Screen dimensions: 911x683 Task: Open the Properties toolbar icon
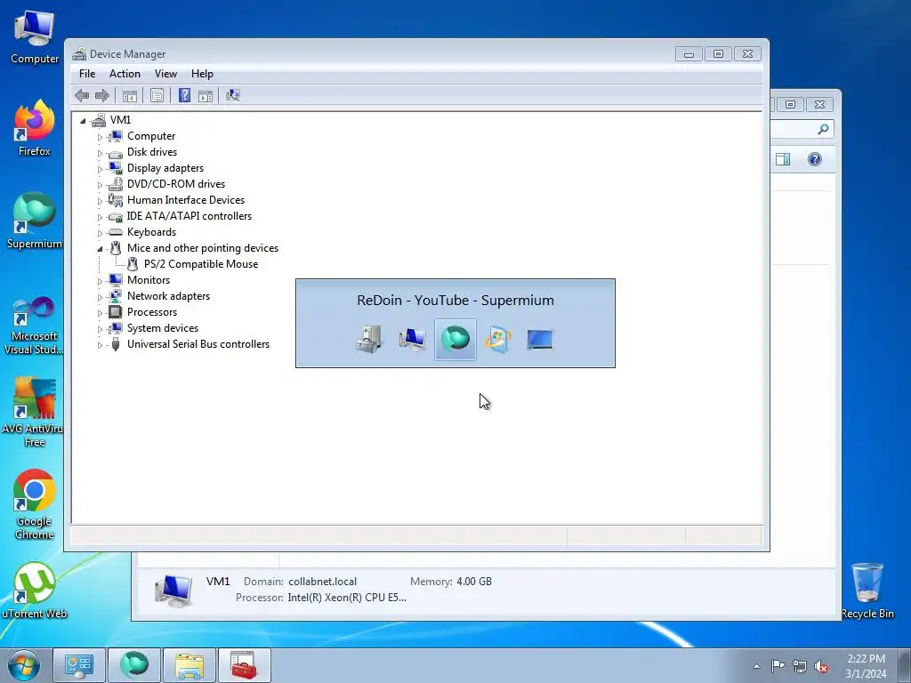point(157,96)
